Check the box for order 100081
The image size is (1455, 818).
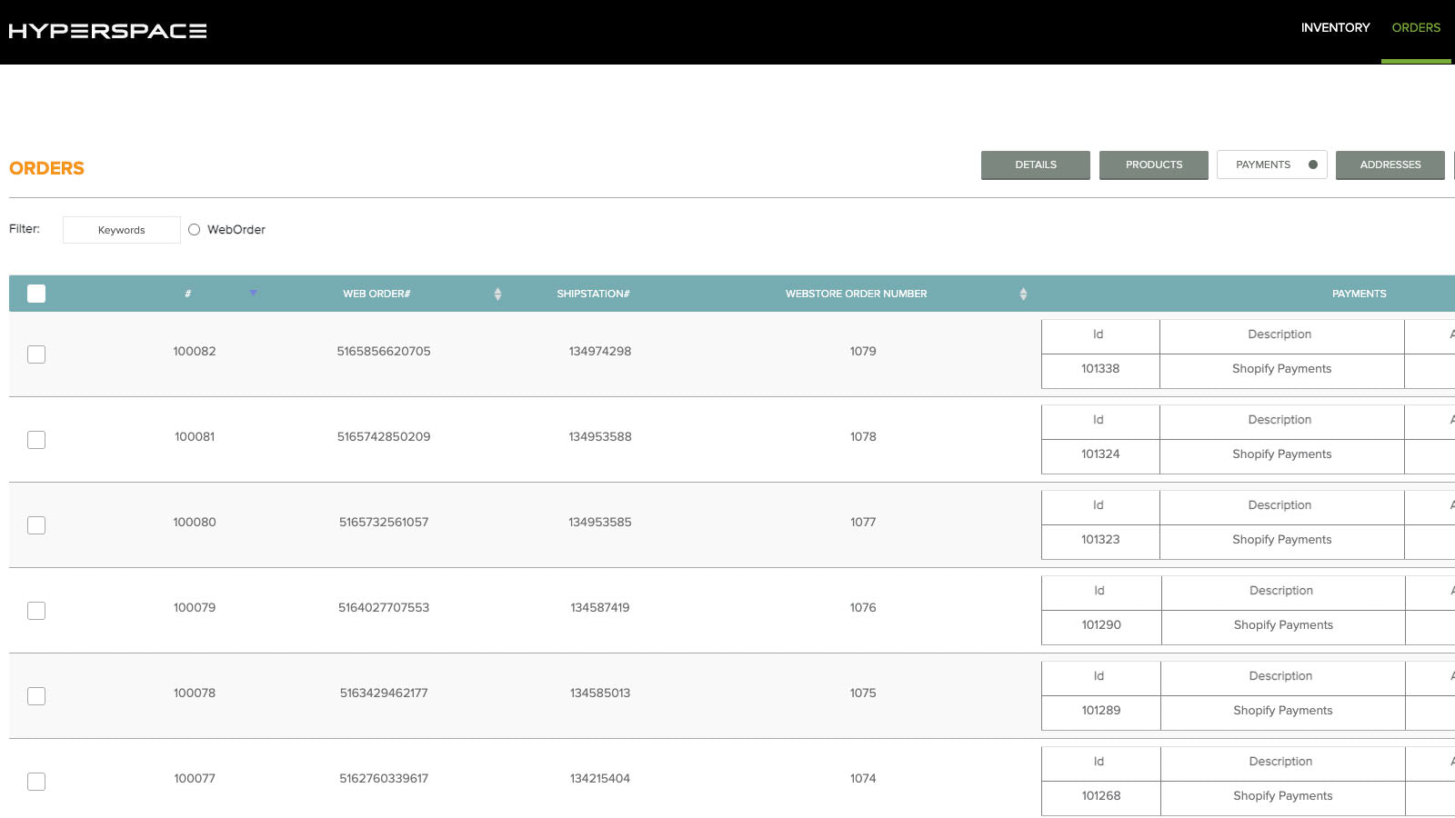(36, 440)
